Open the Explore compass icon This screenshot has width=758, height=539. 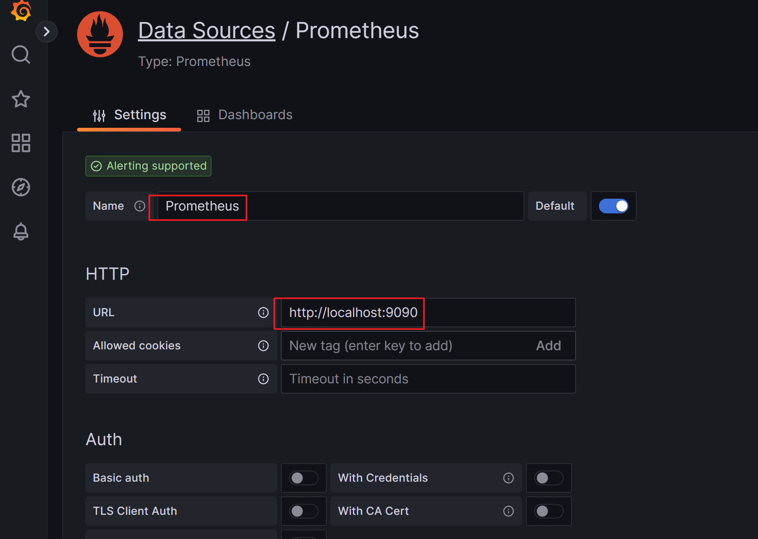point(21,187)
